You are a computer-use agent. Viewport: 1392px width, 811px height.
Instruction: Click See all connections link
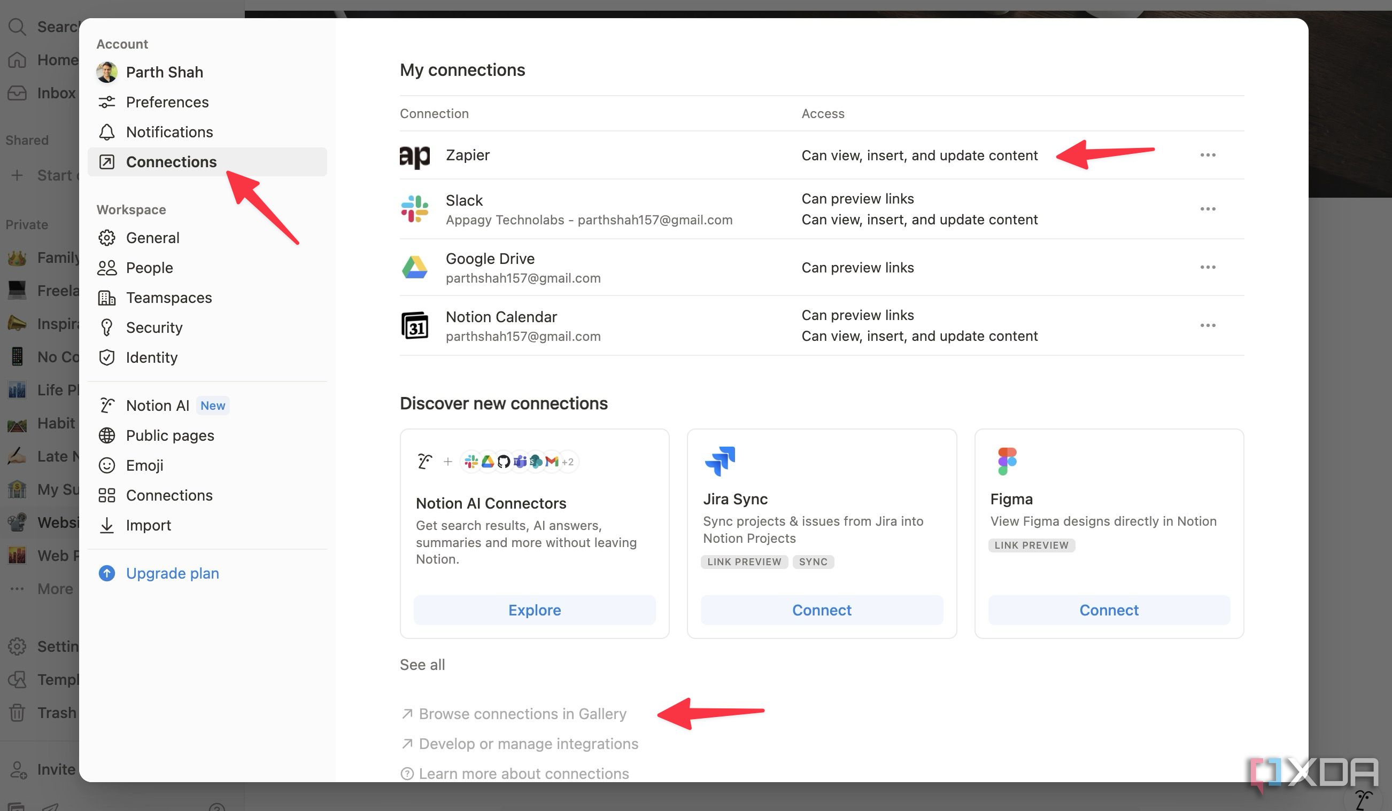[422, 665]
